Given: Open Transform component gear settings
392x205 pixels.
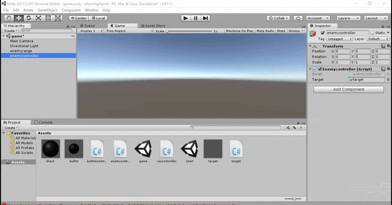Looking at the screenshot, I should 389,46.
